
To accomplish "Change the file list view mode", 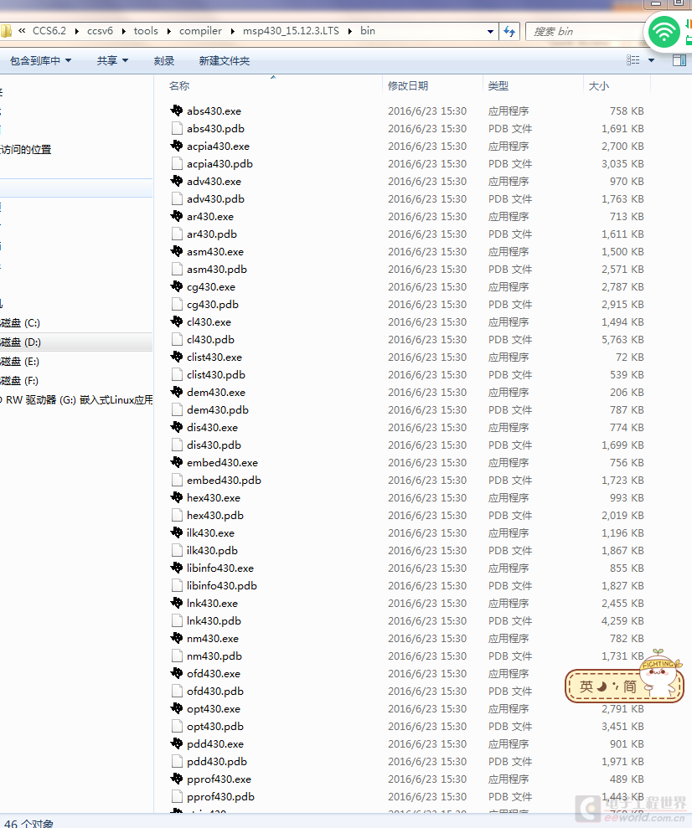I will pyautogui.click(x=633, y=60).
